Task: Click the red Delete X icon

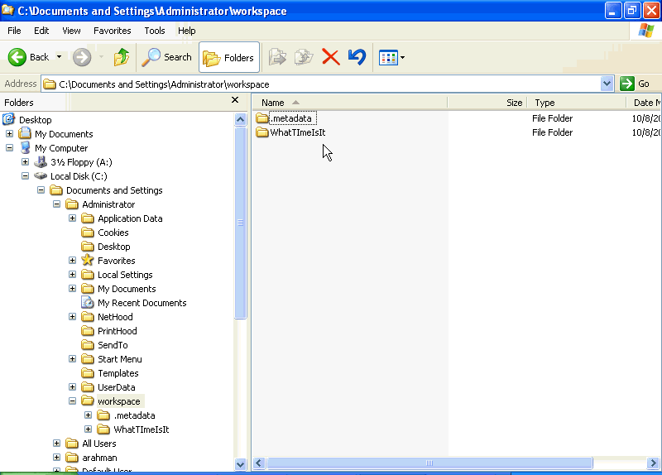Action: tap(331, 57)
